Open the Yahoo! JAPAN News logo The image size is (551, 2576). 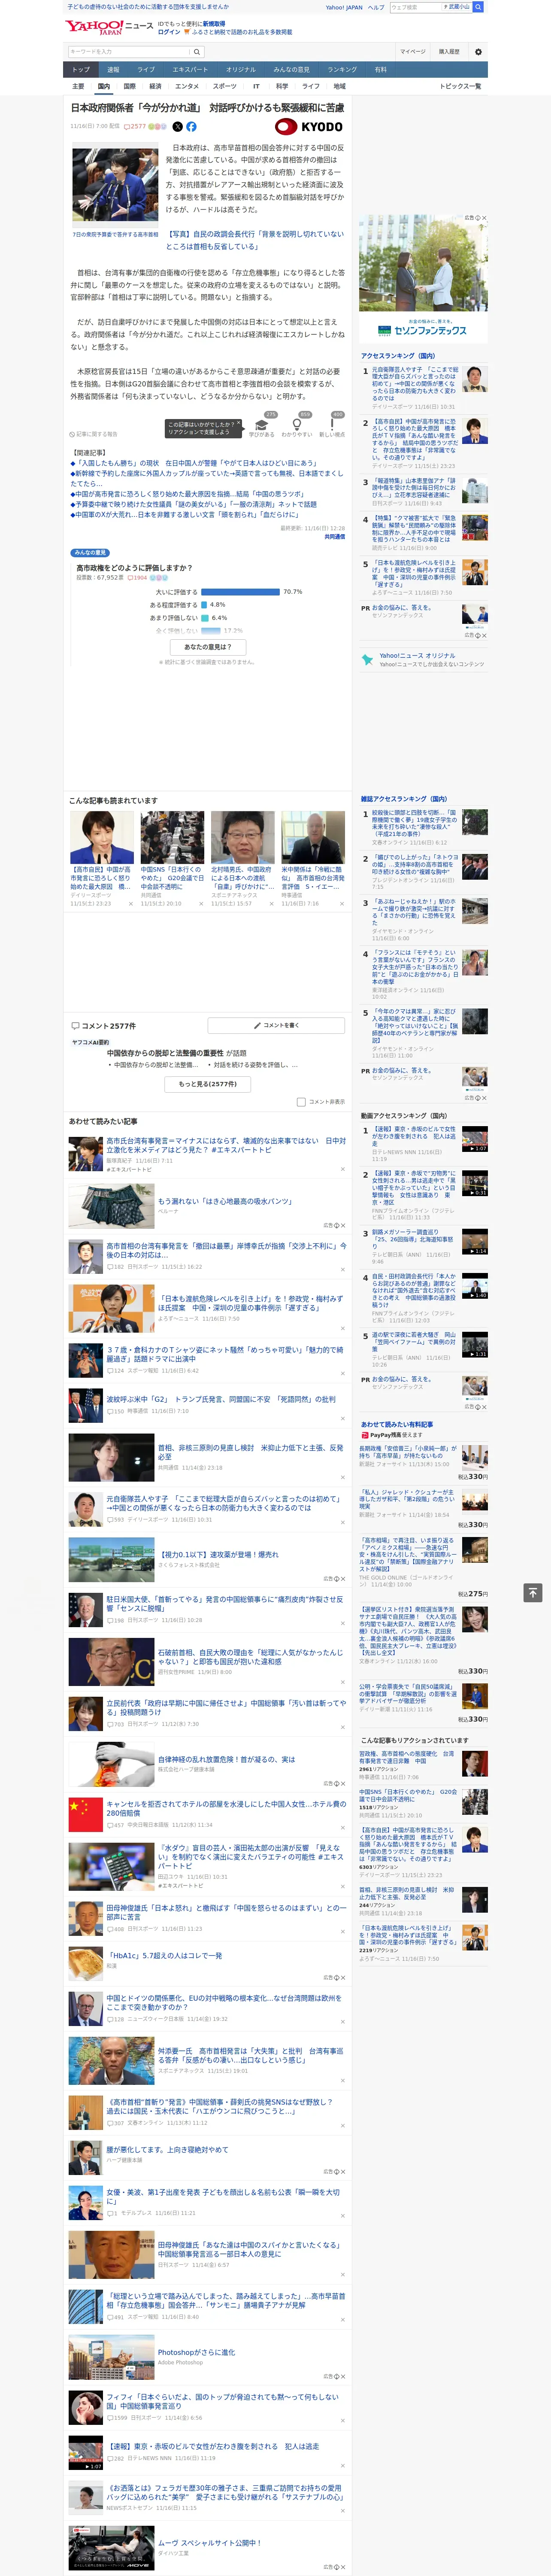pyautogui.click(x=109, y=27)
